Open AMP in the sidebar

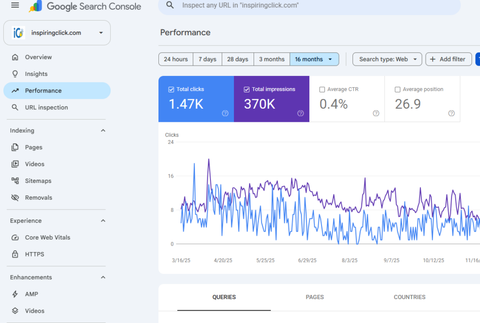(x=57, y=294)
